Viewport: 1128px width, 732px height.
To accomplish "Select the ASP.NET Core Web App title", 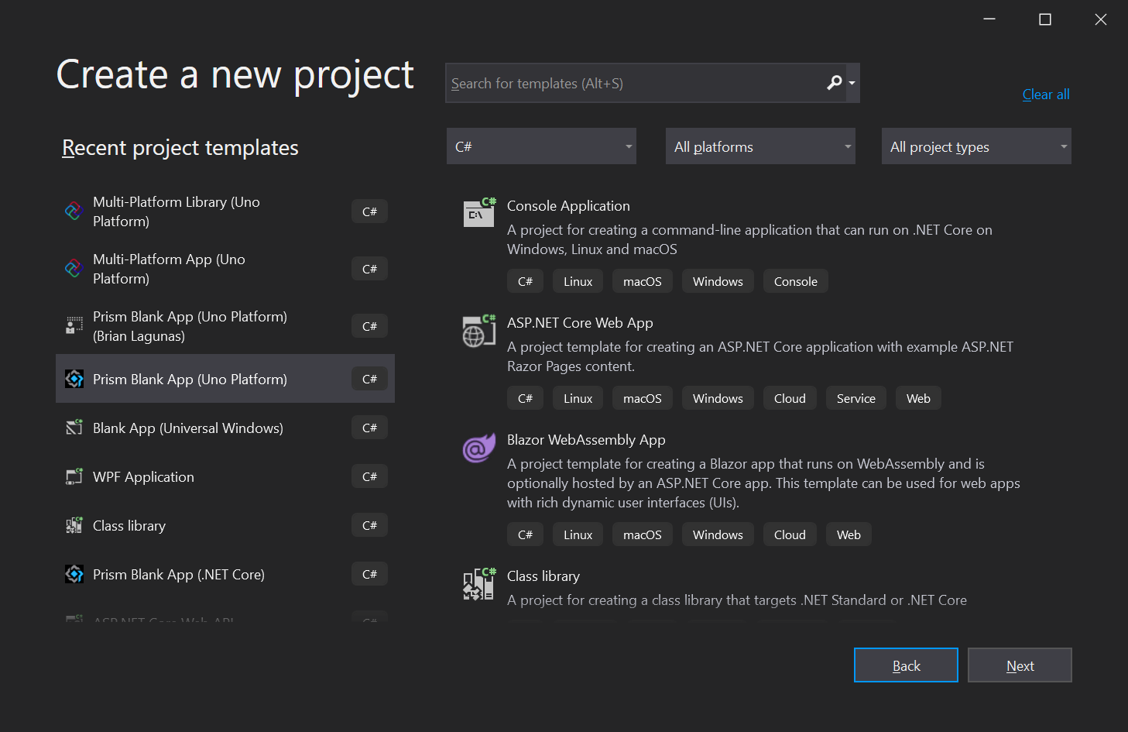I will pyautogui.click(x=580, y=323).
